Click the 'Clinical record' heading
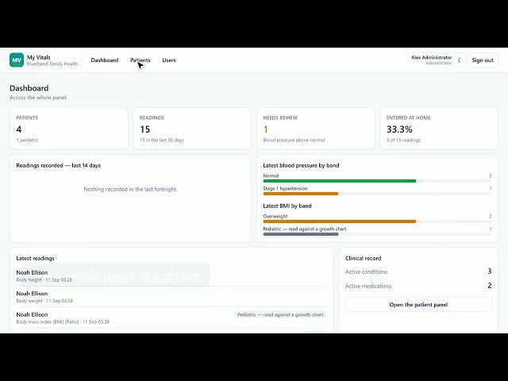This screenshot has width=508, height=381. pyautogui.click(x=364, y=258)
